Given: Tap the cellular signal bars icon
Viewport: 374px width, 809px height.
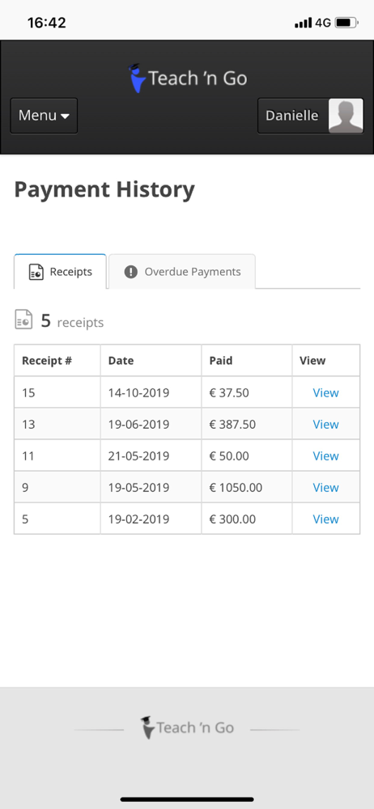Looking at the screenshot, I should (304, 23).
